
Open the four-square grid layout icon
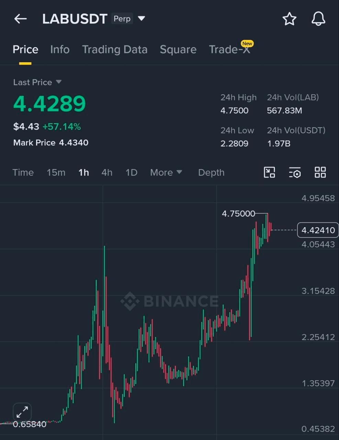pos(320,172)
